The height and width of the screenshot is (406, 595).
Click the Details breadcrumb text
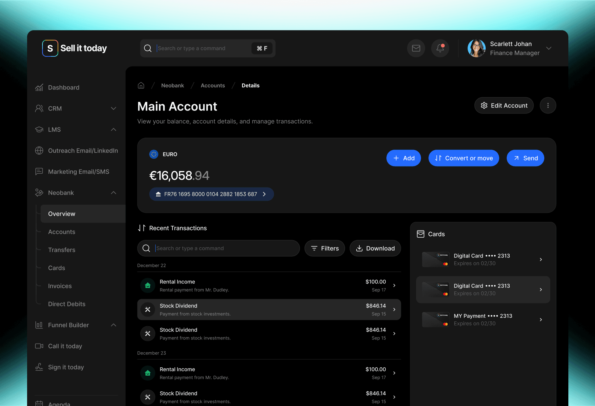(x=250, y=85)
